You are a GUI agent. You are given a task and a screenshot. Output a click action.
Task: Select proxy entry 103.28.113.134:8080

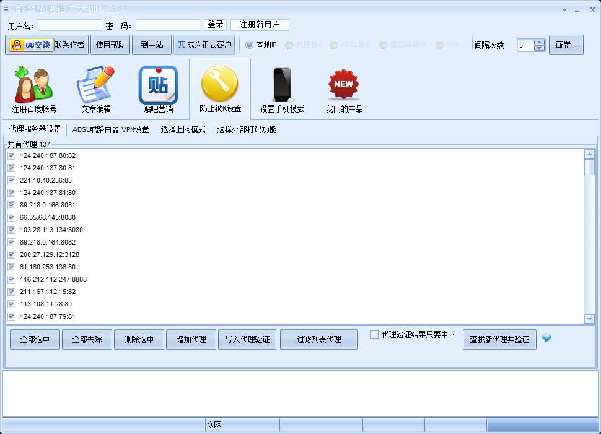click(51, 230)
